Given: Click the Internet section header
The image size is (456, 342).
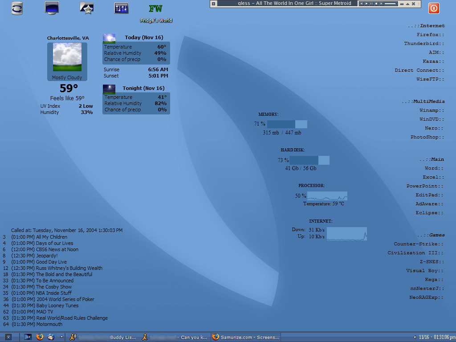Looking at the screenshot, I should pyautogui.click(x=426, y=25).
